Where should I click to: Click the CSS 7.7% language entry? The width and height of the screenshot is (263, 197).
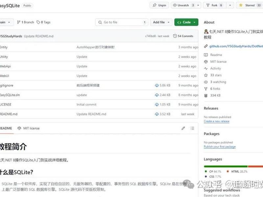[x=213, y=176]
